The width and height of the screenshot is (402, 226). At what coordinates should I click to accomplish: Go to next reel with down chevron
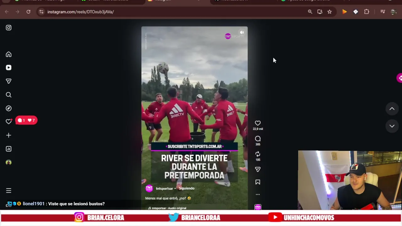[x=392, y=126]
